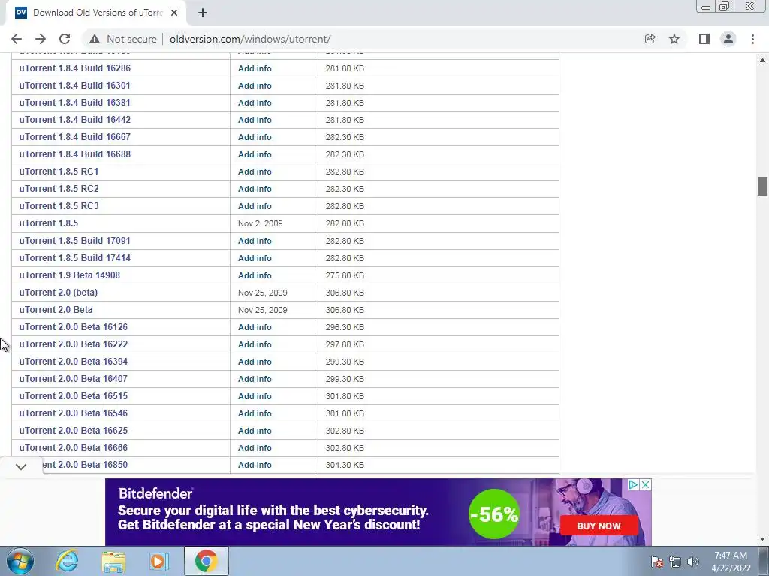The image size is (769, 576).
Task: Open the Chrome three-dot menu
Action: pyautogui.click(x=752, y=39)
